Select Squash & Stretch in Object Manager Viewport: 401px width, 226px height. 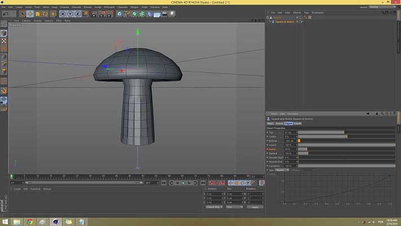(x=285, y=21)
